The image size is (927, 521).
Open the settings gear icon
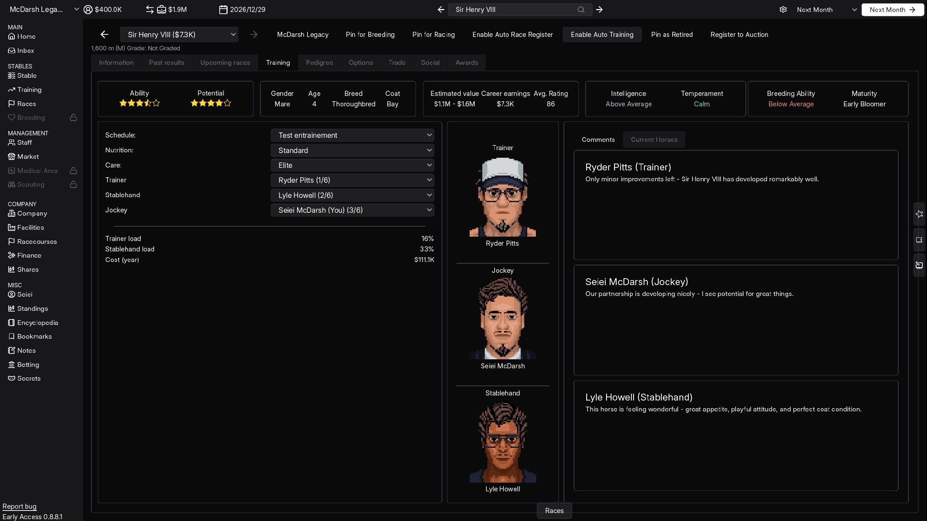pos(783,10)
